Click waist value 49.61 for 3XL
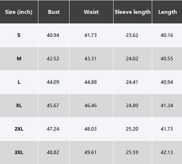Viewport: 182px width, 164px height. (90, 152)
